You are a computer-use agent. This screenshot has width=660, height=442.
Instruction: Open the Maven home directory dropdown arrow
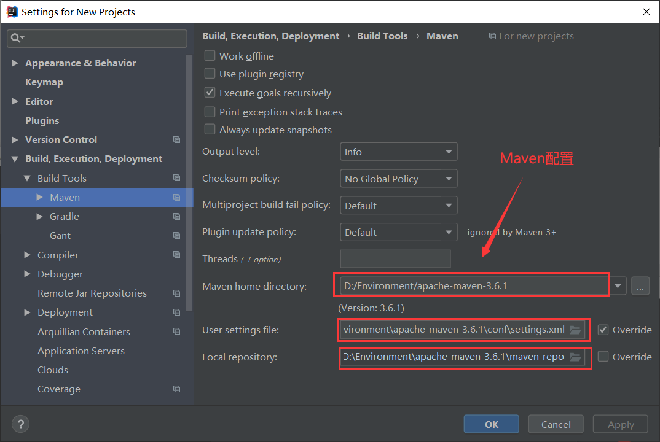[x=618, y=286]
